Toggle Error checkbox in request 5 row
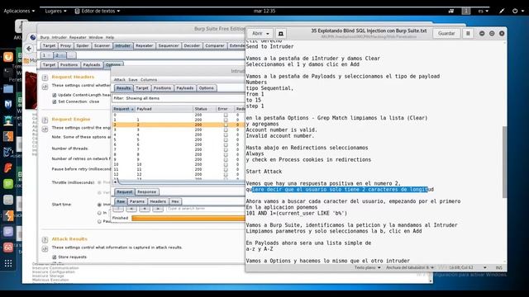 point(226,139)
